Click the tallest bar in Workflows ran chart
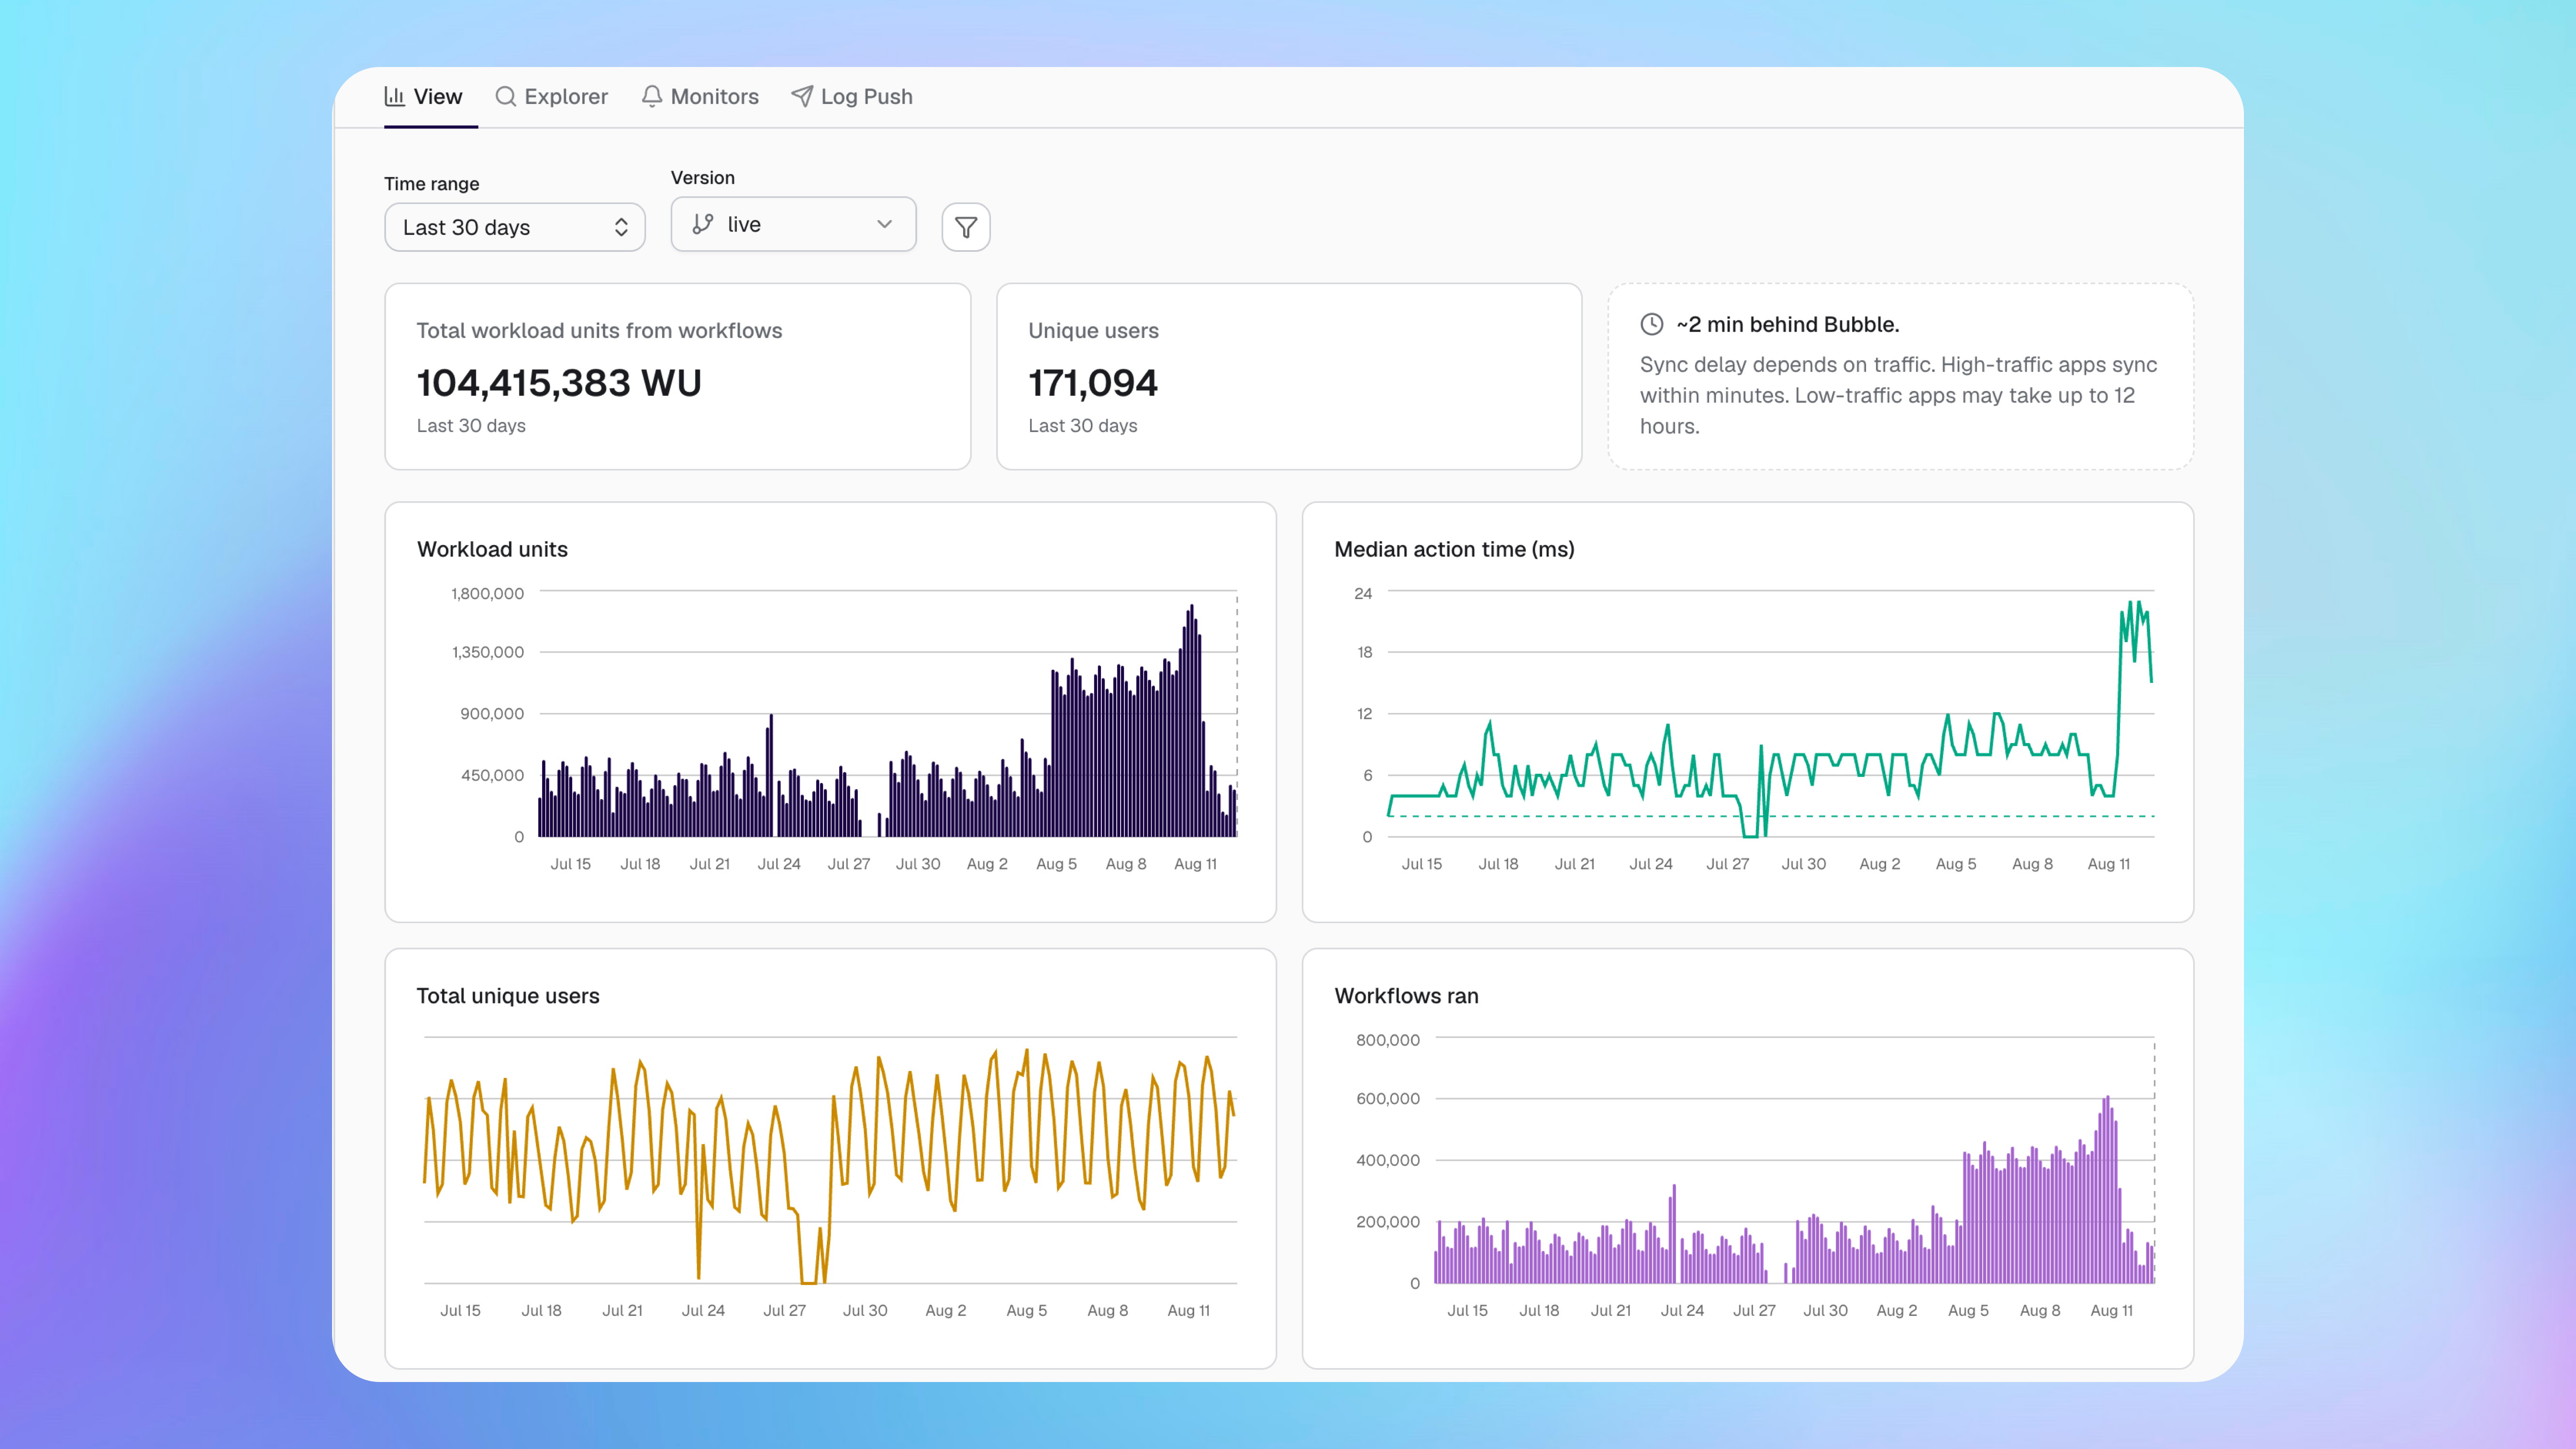 [2107, 1190]
